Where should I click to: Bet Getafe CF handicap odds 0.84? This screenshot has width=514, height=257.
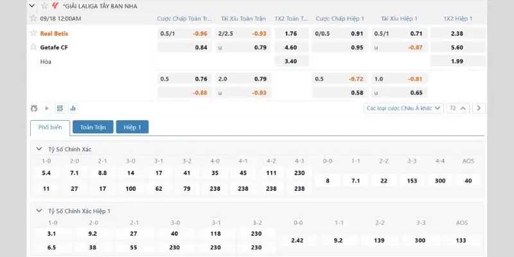click(184, 47)
